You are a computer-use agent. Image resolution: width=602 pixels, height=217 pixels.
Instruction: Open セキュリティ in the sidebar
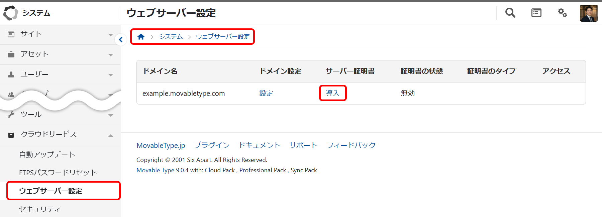point(40,209)
